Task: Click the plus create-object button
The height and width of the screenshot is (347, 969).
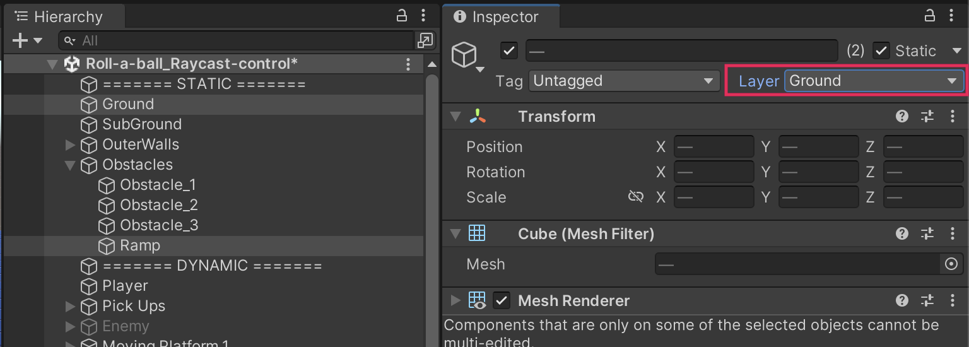Action: click(x=20, y=41)
